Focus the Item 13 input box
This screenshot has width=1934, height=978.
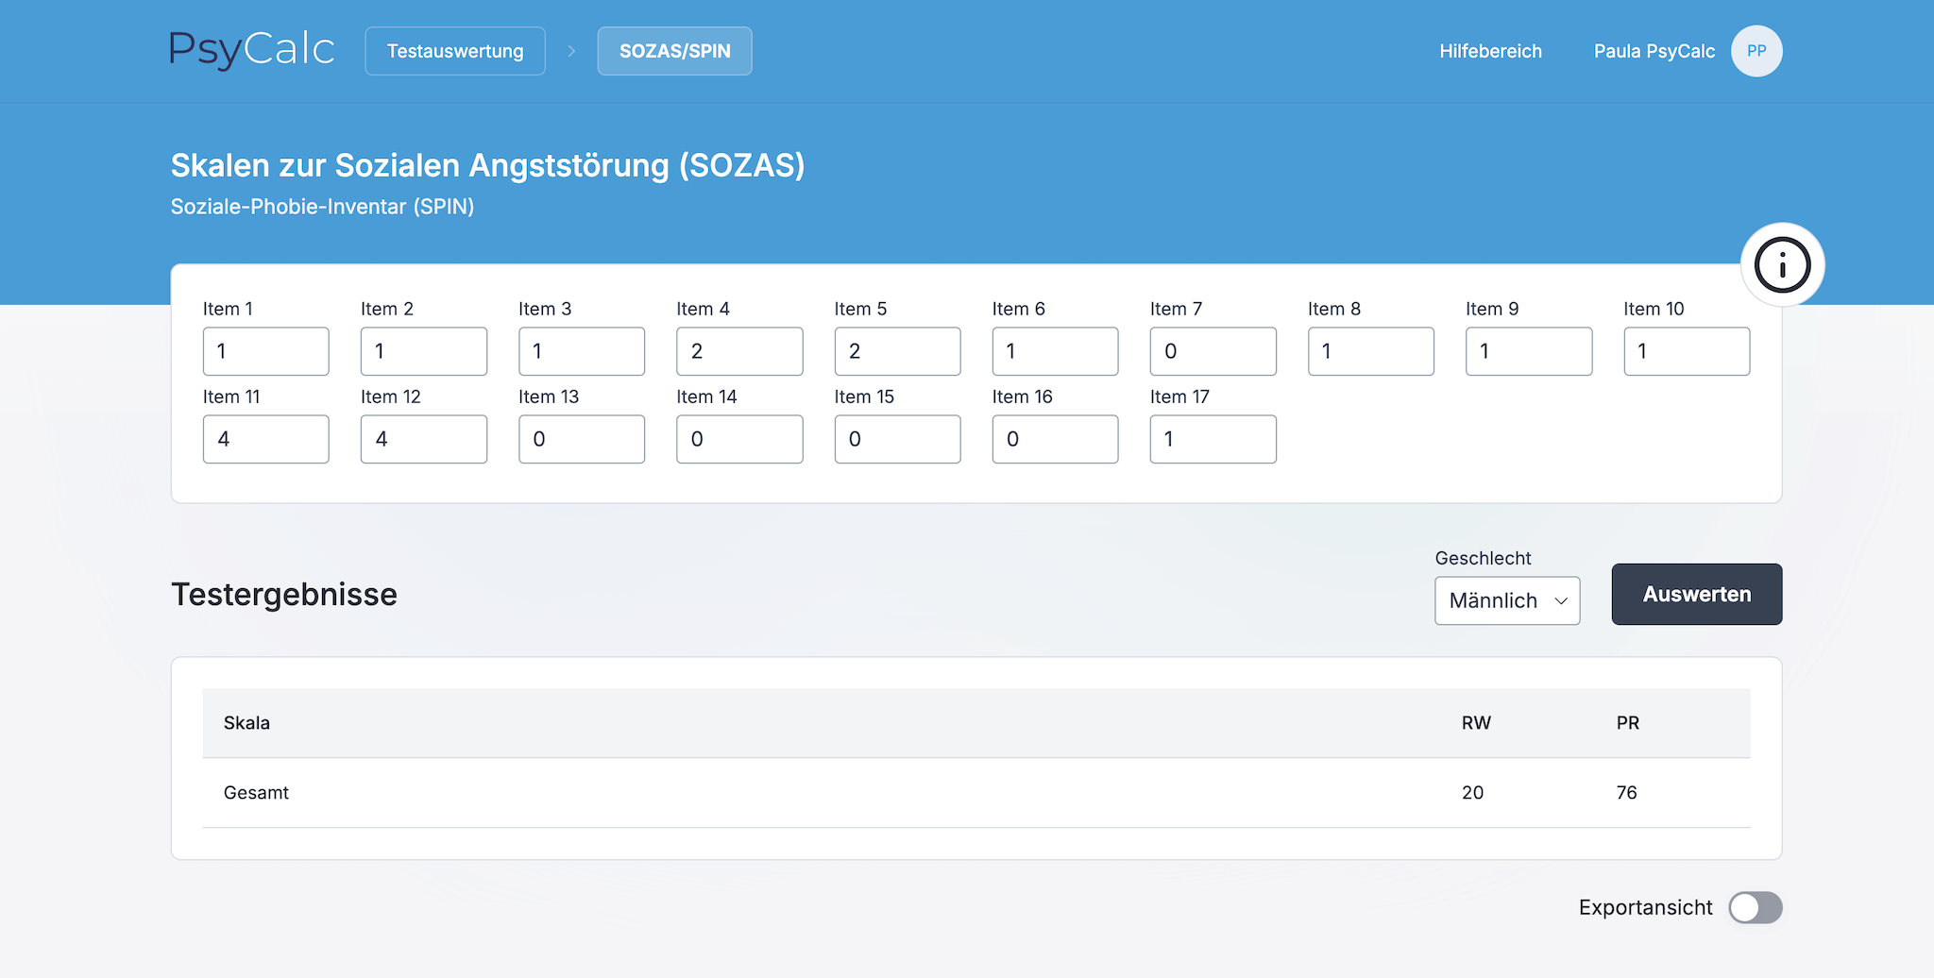click(581, 439)
